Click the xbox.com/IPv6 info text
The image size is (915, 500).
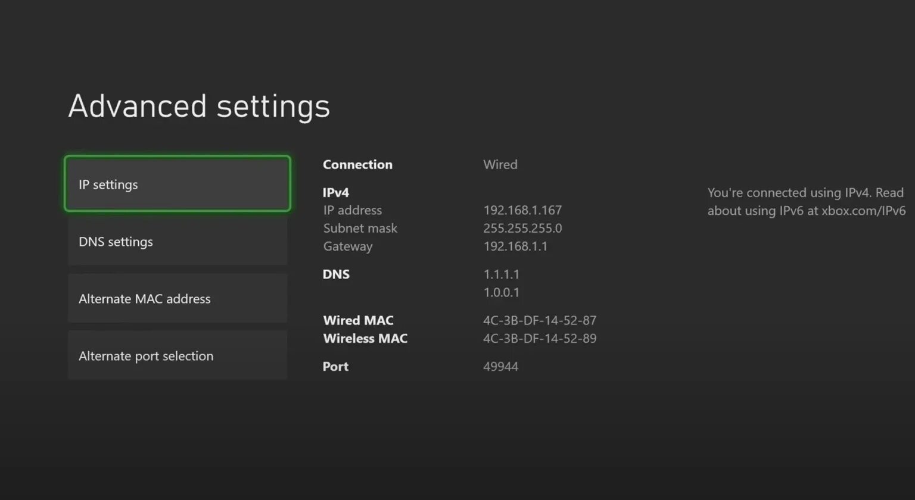pyautogui.click(x=806, y=202)
